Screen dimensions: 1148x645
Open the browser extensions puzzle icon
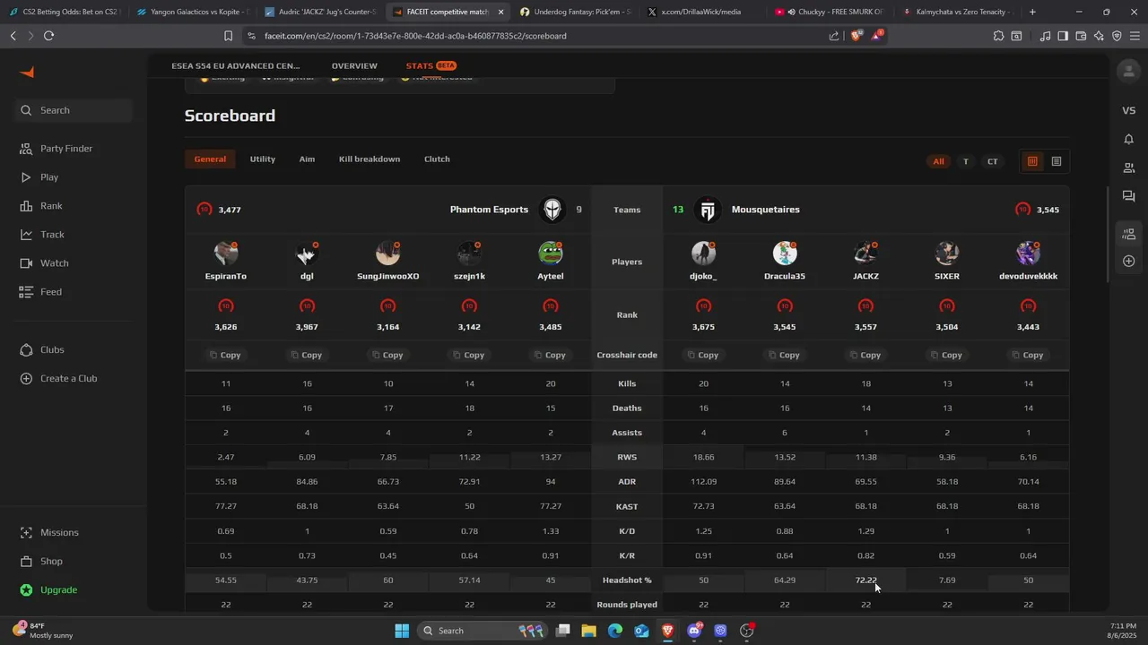pos(998,36)
